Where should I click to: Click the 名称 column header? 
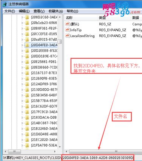click(80, 18)
